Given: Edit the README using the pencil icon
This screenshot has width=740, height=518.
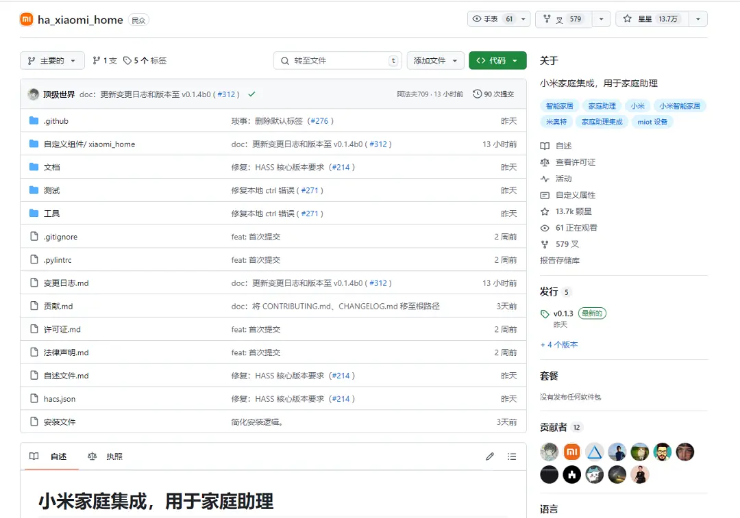Looking at the screenshot, I should pyautogui.click(x=489, y=456).
